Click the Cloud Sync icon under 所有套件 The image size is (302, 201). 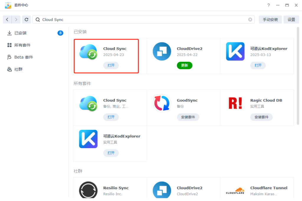point(88,103)
